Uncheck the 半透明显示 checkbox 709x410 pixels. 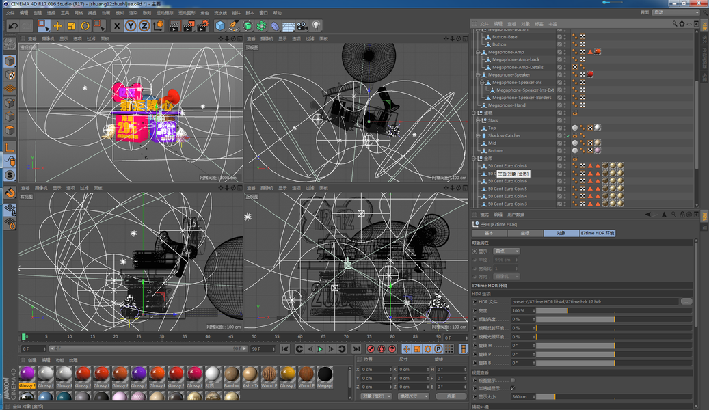(x=512, y=388)
